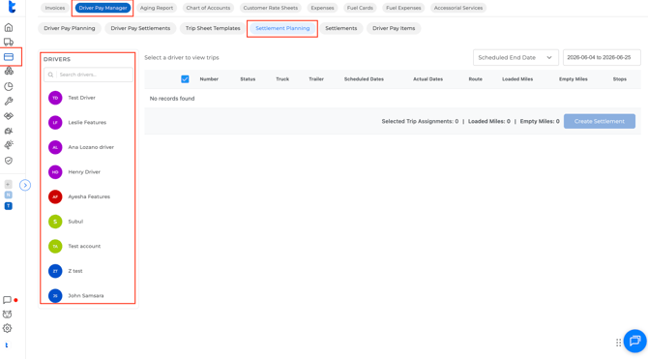This screenshot has width=648, height=359.
Task: Open the Settlements sub-tab
Action: pos(341,28)
